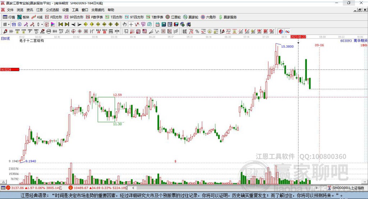The height and width of the screenshot is (199, 368).
Task: Open the 江恩轮 tool
Action: [x=173, y=17]
